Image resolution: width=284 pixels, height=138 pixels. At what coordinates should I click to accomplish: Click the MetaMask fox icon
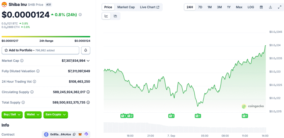click(x=80, y=134)
